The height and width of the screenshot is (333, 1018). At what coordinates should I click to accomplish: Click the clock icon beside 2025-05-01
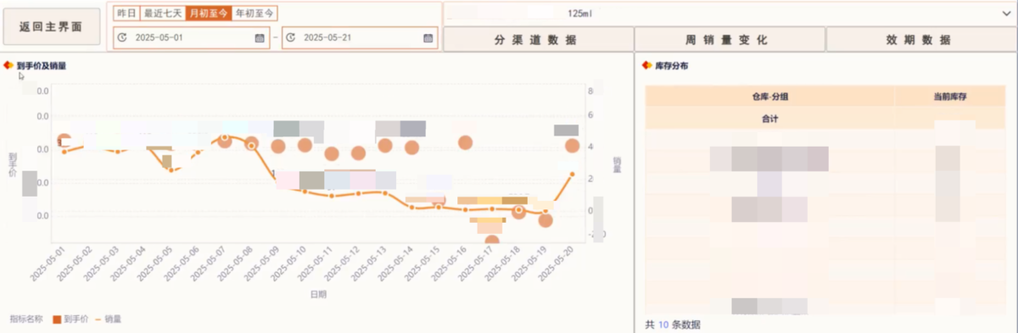(123, 38)
